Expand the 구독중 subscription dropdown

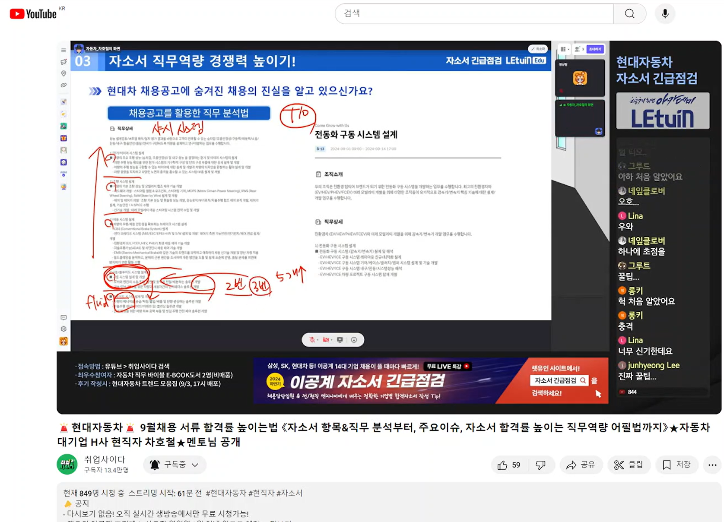pyautogui.click(x=175, y=465)
